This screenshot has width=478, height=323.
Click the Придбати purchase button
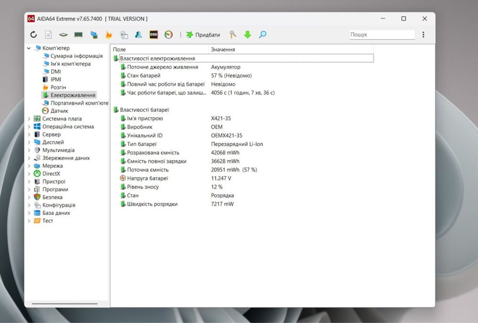[x=203, y=35]
